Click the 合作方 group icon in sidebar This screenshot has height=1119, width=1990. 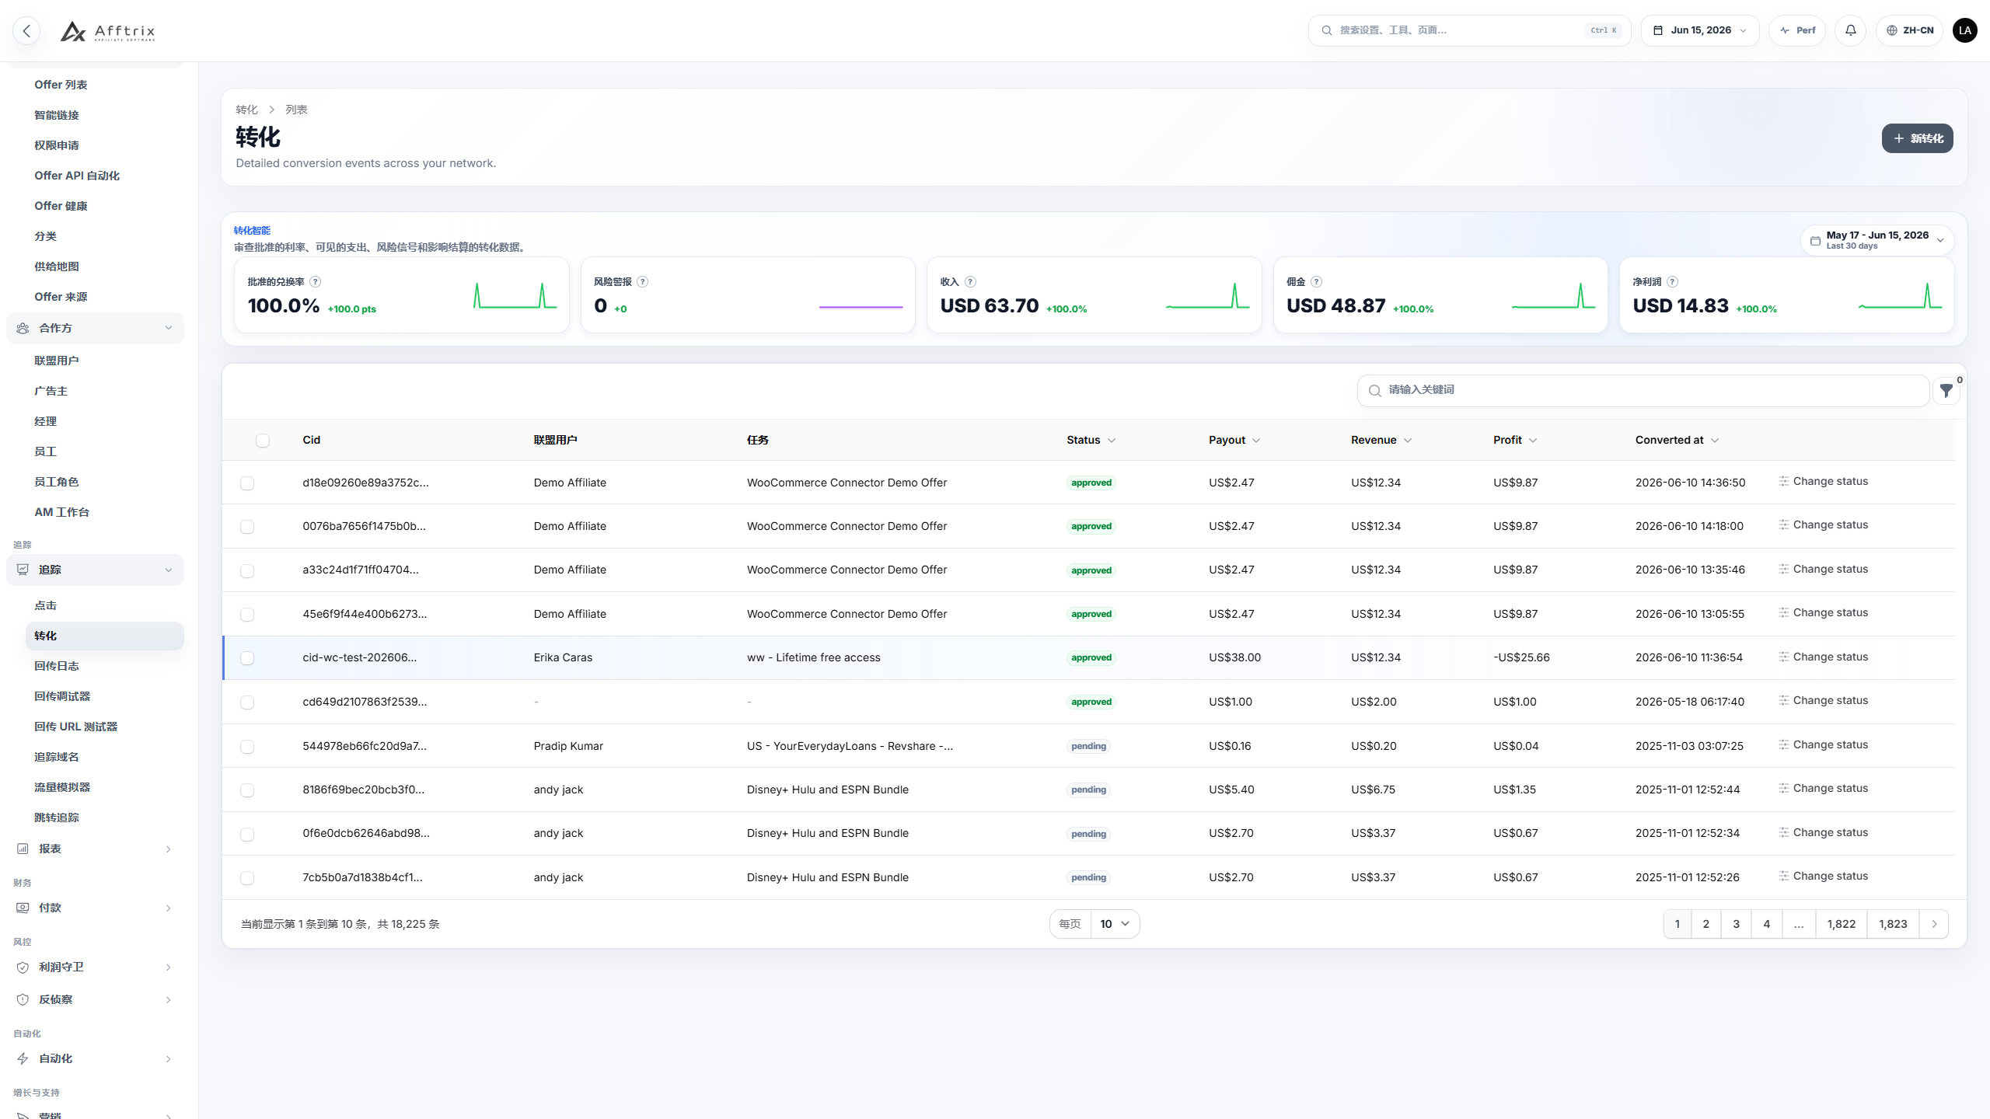(23, 328)
